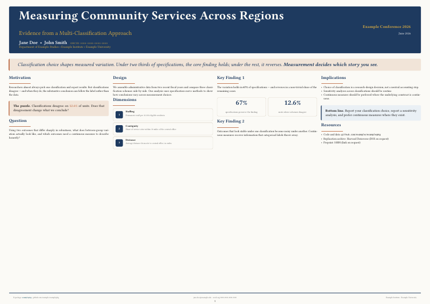Click the Harvard Dataverse replication archive entry
The width and height of the screenshot is (430, 304).
point(348,138)
